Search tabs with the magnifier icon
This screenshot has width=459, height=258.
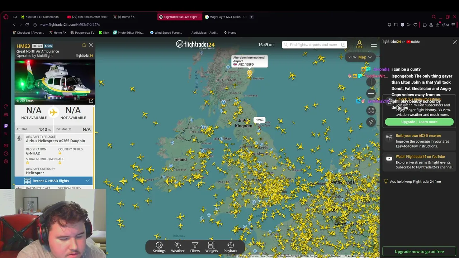434,17
